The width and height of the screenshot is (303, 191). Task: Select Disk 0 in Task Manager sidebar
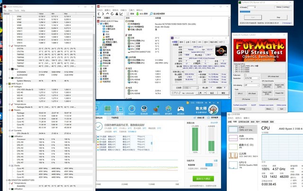(x=243, y=146)
